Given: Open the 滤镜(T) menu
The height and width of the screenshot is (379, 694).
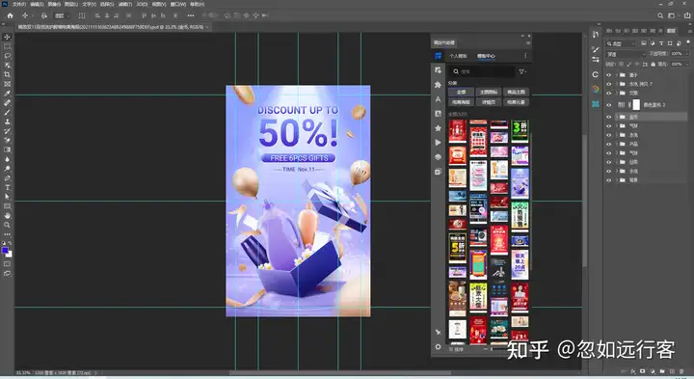Looking at the screenshot, I should point(125,4).
